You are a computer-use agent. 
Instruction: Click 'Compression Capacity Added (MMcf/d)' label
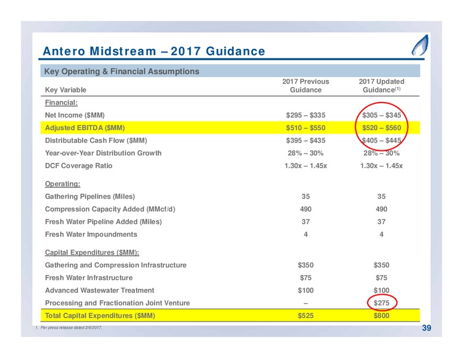coord(110,209)
